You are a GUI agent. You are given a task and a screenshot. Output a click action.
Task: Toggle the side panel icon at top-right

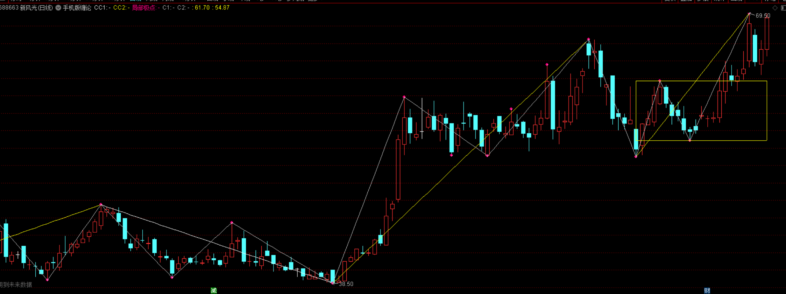(x=783, y=8)
